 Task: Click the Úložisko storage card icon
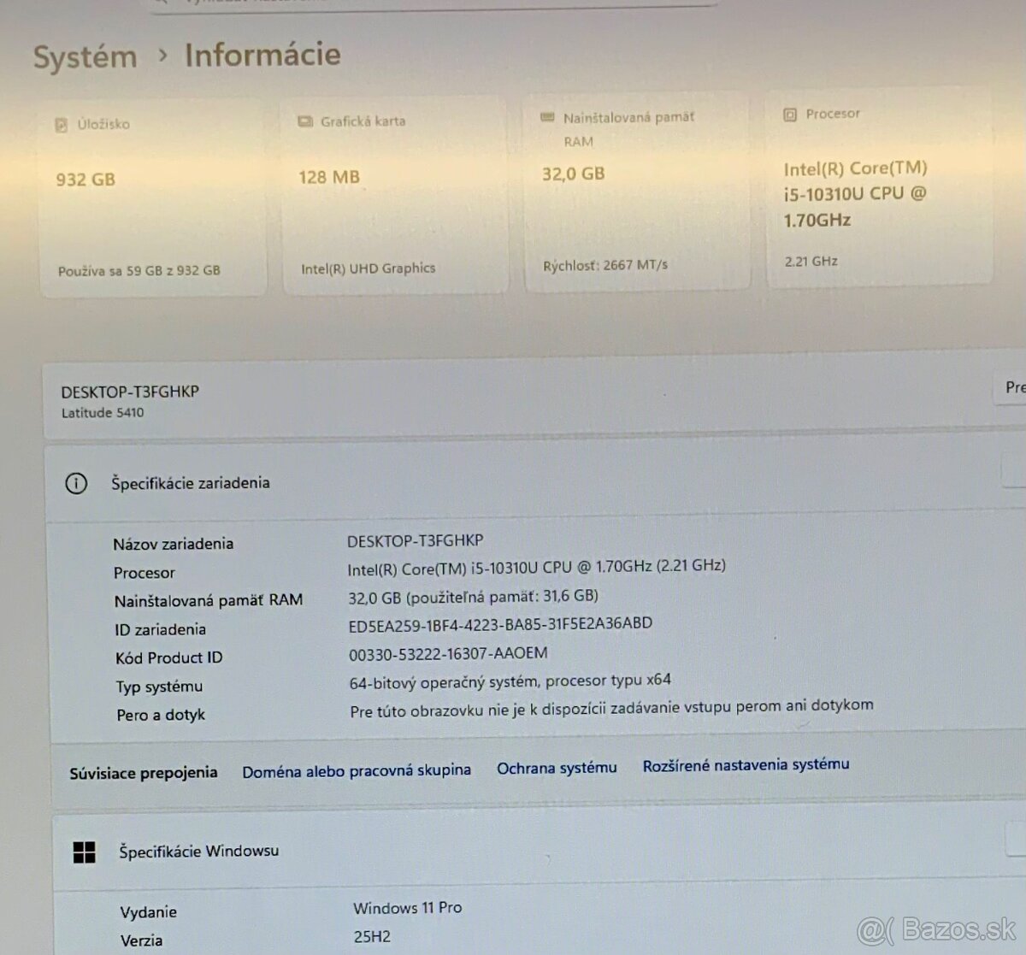60,124
